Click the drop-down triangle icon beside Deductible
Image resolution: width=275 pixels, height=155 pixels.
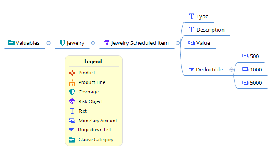tap(191, 69)
